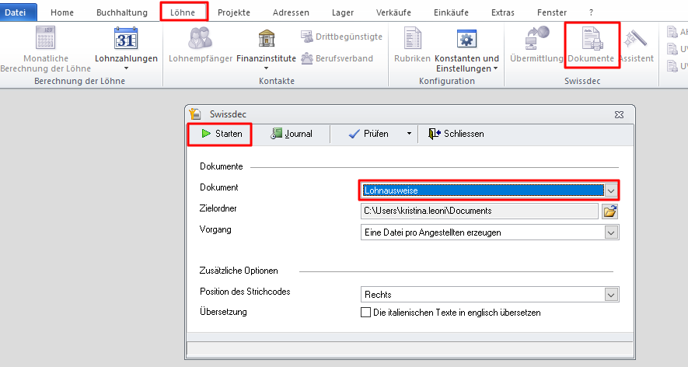
Task: Expand the Dokument dropdown list
Action: coord(611,190)
